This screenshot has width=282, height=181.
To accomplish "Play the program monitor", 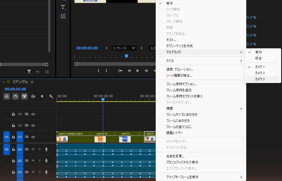I will tap(138, 71).
